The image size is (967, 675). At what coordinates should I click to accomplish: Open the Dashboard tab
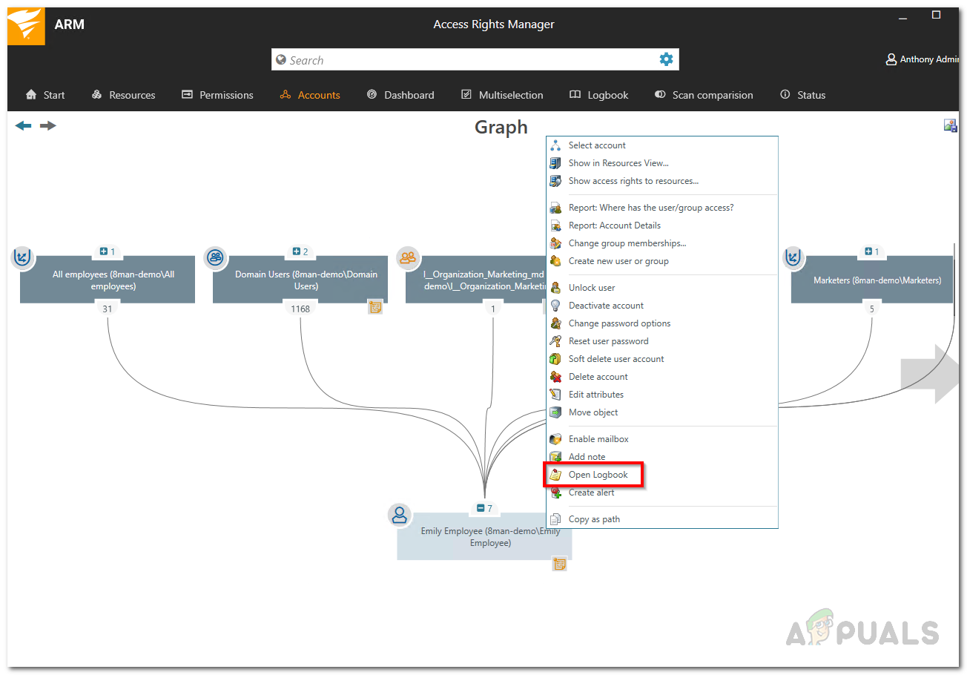(x=400, y=95)
